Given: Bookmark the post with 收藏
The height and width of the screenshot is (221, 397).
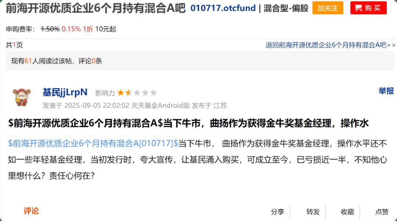Looking at the screenshot, I should coord(347,212).
